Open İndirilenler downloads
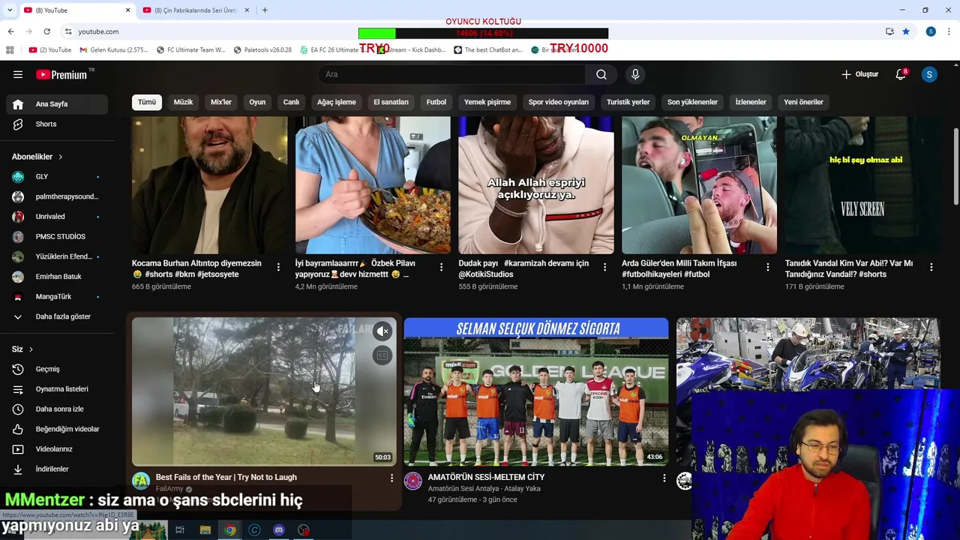This screenshot has width=960, height=540. click(57, 469)
